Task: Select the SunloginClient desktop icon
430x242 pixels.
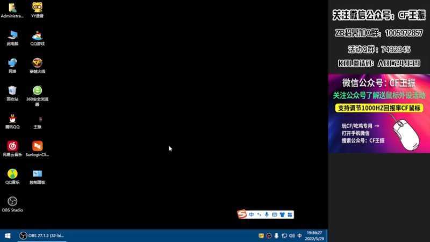Action: [x=37, y=149]
